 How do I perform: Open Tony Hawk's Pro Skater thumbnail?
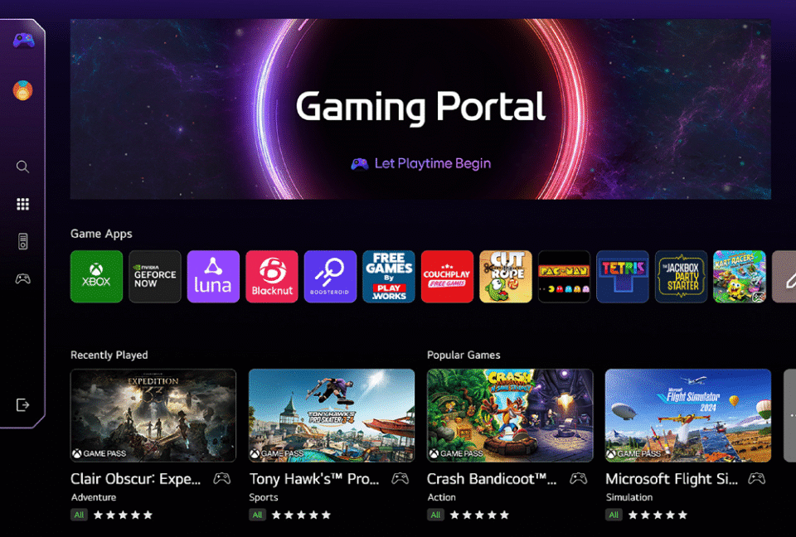332,415
